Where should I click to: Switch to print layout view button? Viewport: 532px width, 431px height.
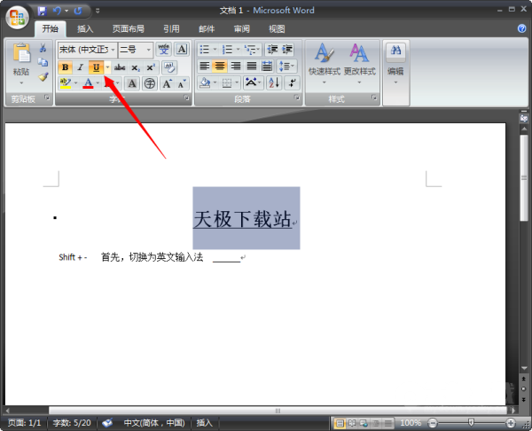(340, 423)
